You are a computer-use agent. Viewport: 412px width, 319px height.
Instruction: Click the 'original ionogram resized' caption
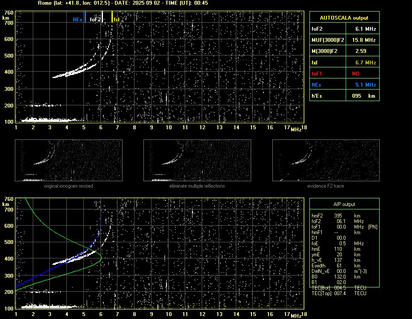pos(69,186)
